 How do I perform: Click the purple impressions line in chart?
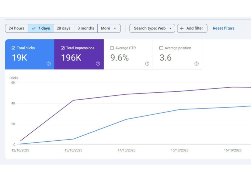127,94
